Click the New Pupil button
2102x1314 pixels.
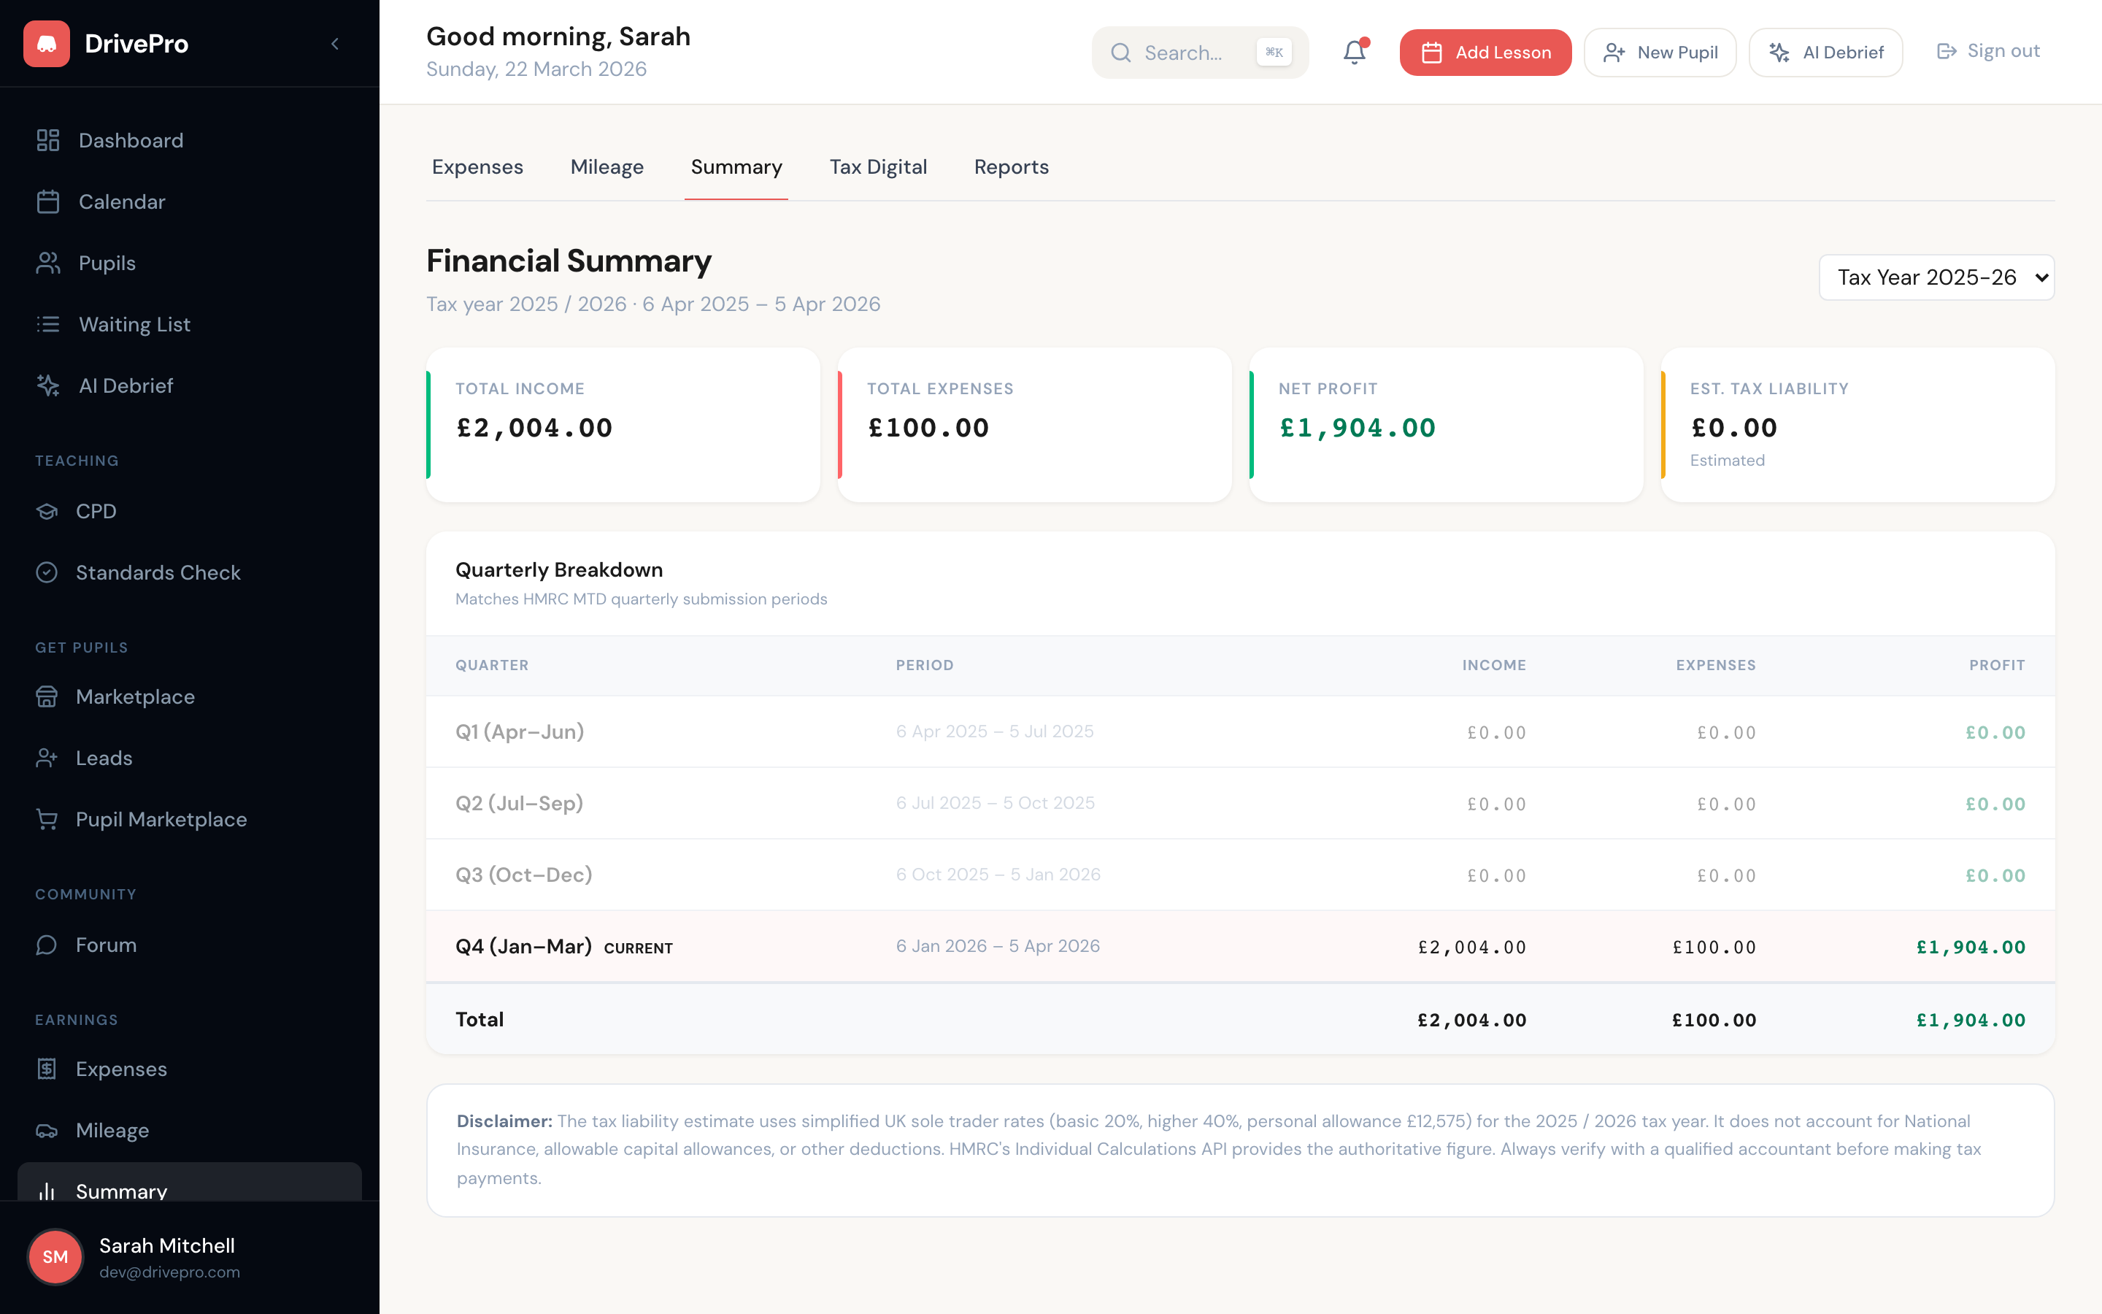pos(1659,52)
